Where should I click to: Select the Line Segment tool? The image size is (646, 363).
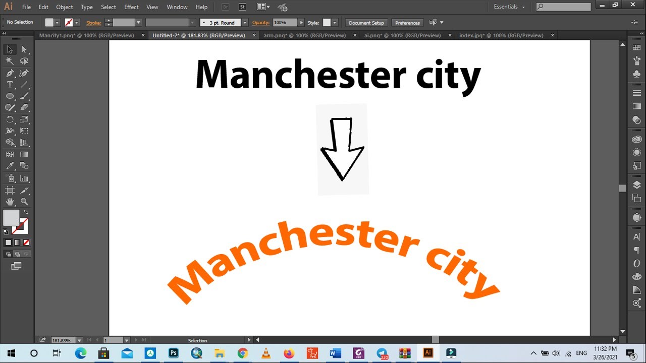(24, 85)
